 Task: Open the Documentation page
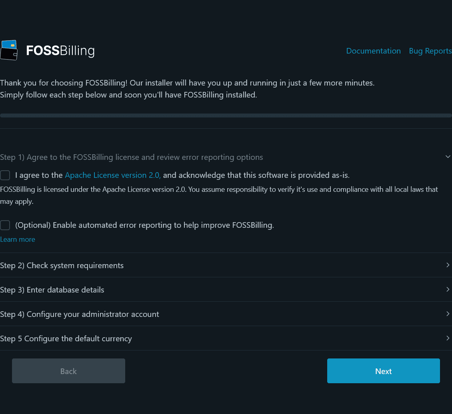373,51
